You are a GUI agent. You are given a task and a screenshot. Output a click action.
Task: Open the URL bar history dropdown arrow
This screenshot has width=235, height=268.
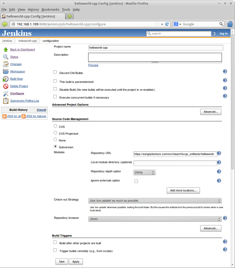[x=162, y=24]
